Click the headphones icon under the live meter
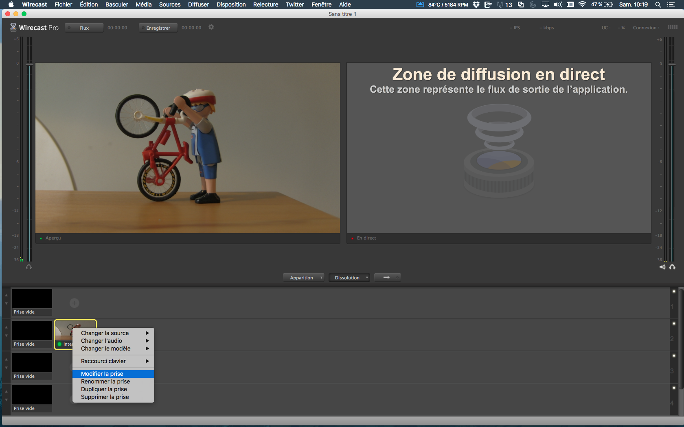The width and height of the screenshot is (684, 427). pyautogui.click(x=672, y=267)
